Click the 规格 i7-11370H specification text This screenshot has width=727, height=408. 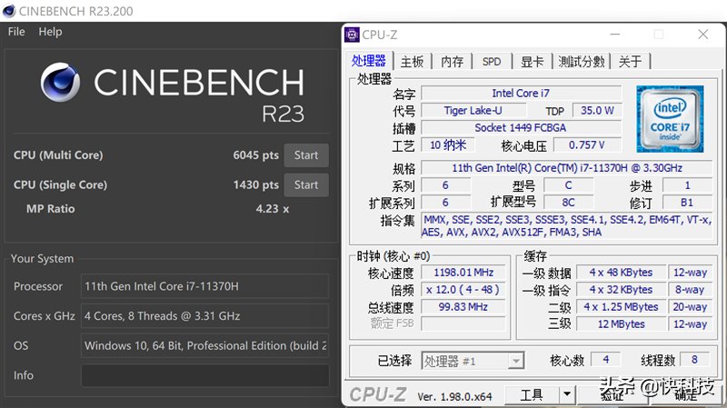click(566, 168)
